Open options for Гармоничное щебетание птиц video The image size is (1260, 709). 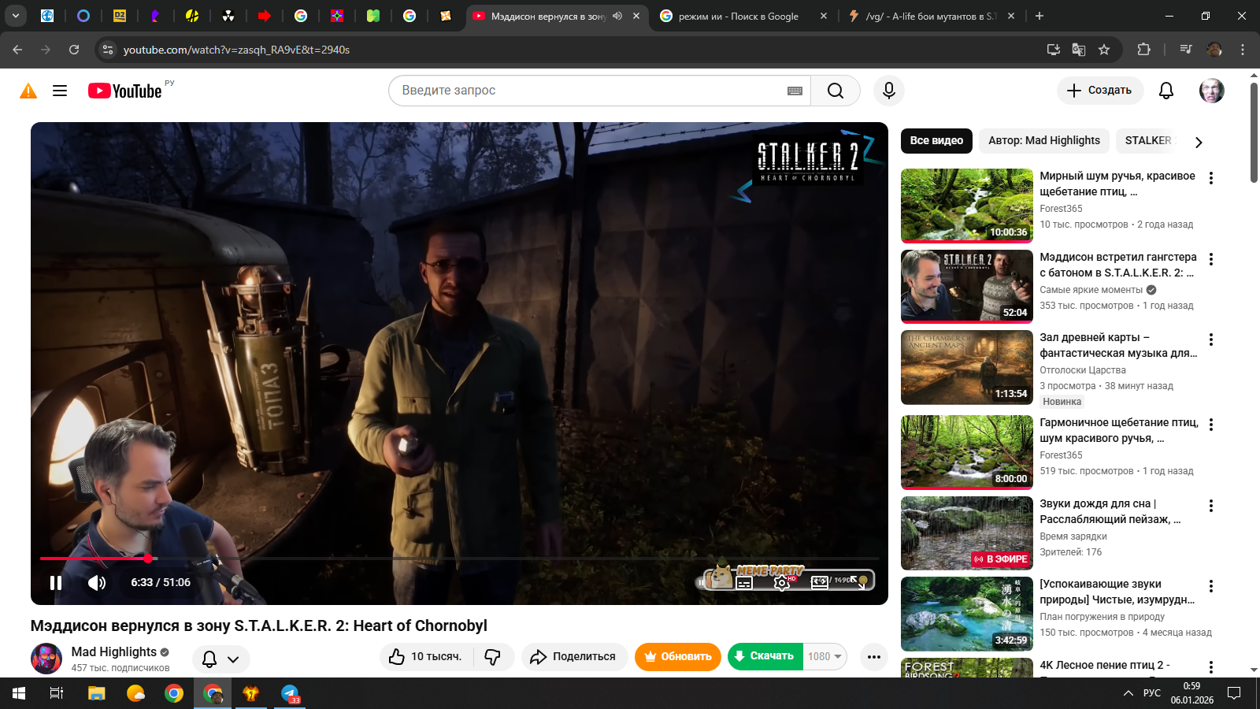pyautogui.click(x=1211, y=425)
